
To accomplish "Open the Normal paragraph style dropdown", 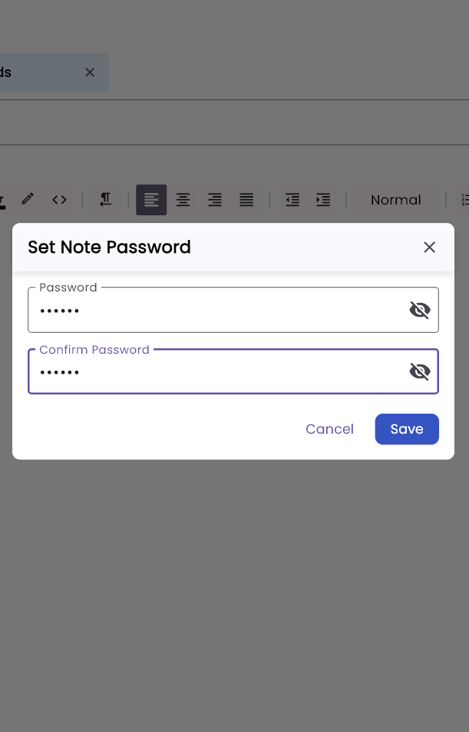I will pos(395,200).
